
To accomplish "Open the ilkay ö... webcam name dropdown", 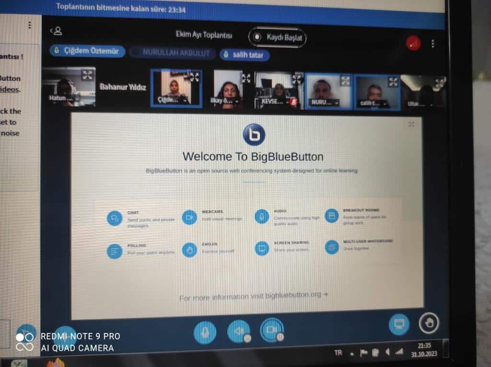I will [224, 101].
